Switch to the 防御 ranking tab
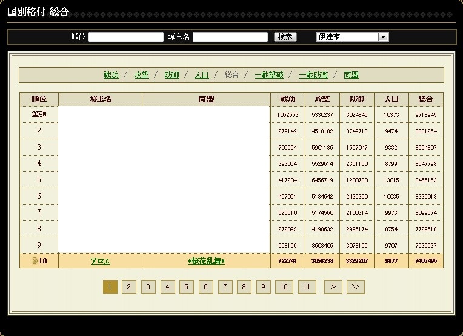This screenshot has width=463, height=336. click(172, 75)
